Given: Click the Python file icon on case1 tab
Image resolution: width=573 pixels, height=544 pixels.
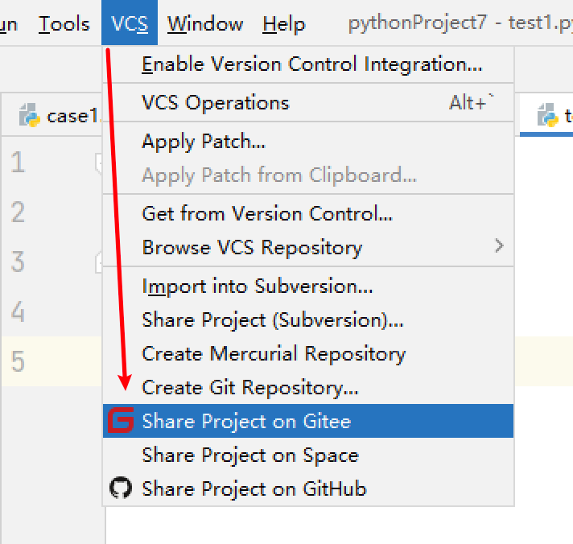Looking at the screenshot, I should [x=30, y=116].
